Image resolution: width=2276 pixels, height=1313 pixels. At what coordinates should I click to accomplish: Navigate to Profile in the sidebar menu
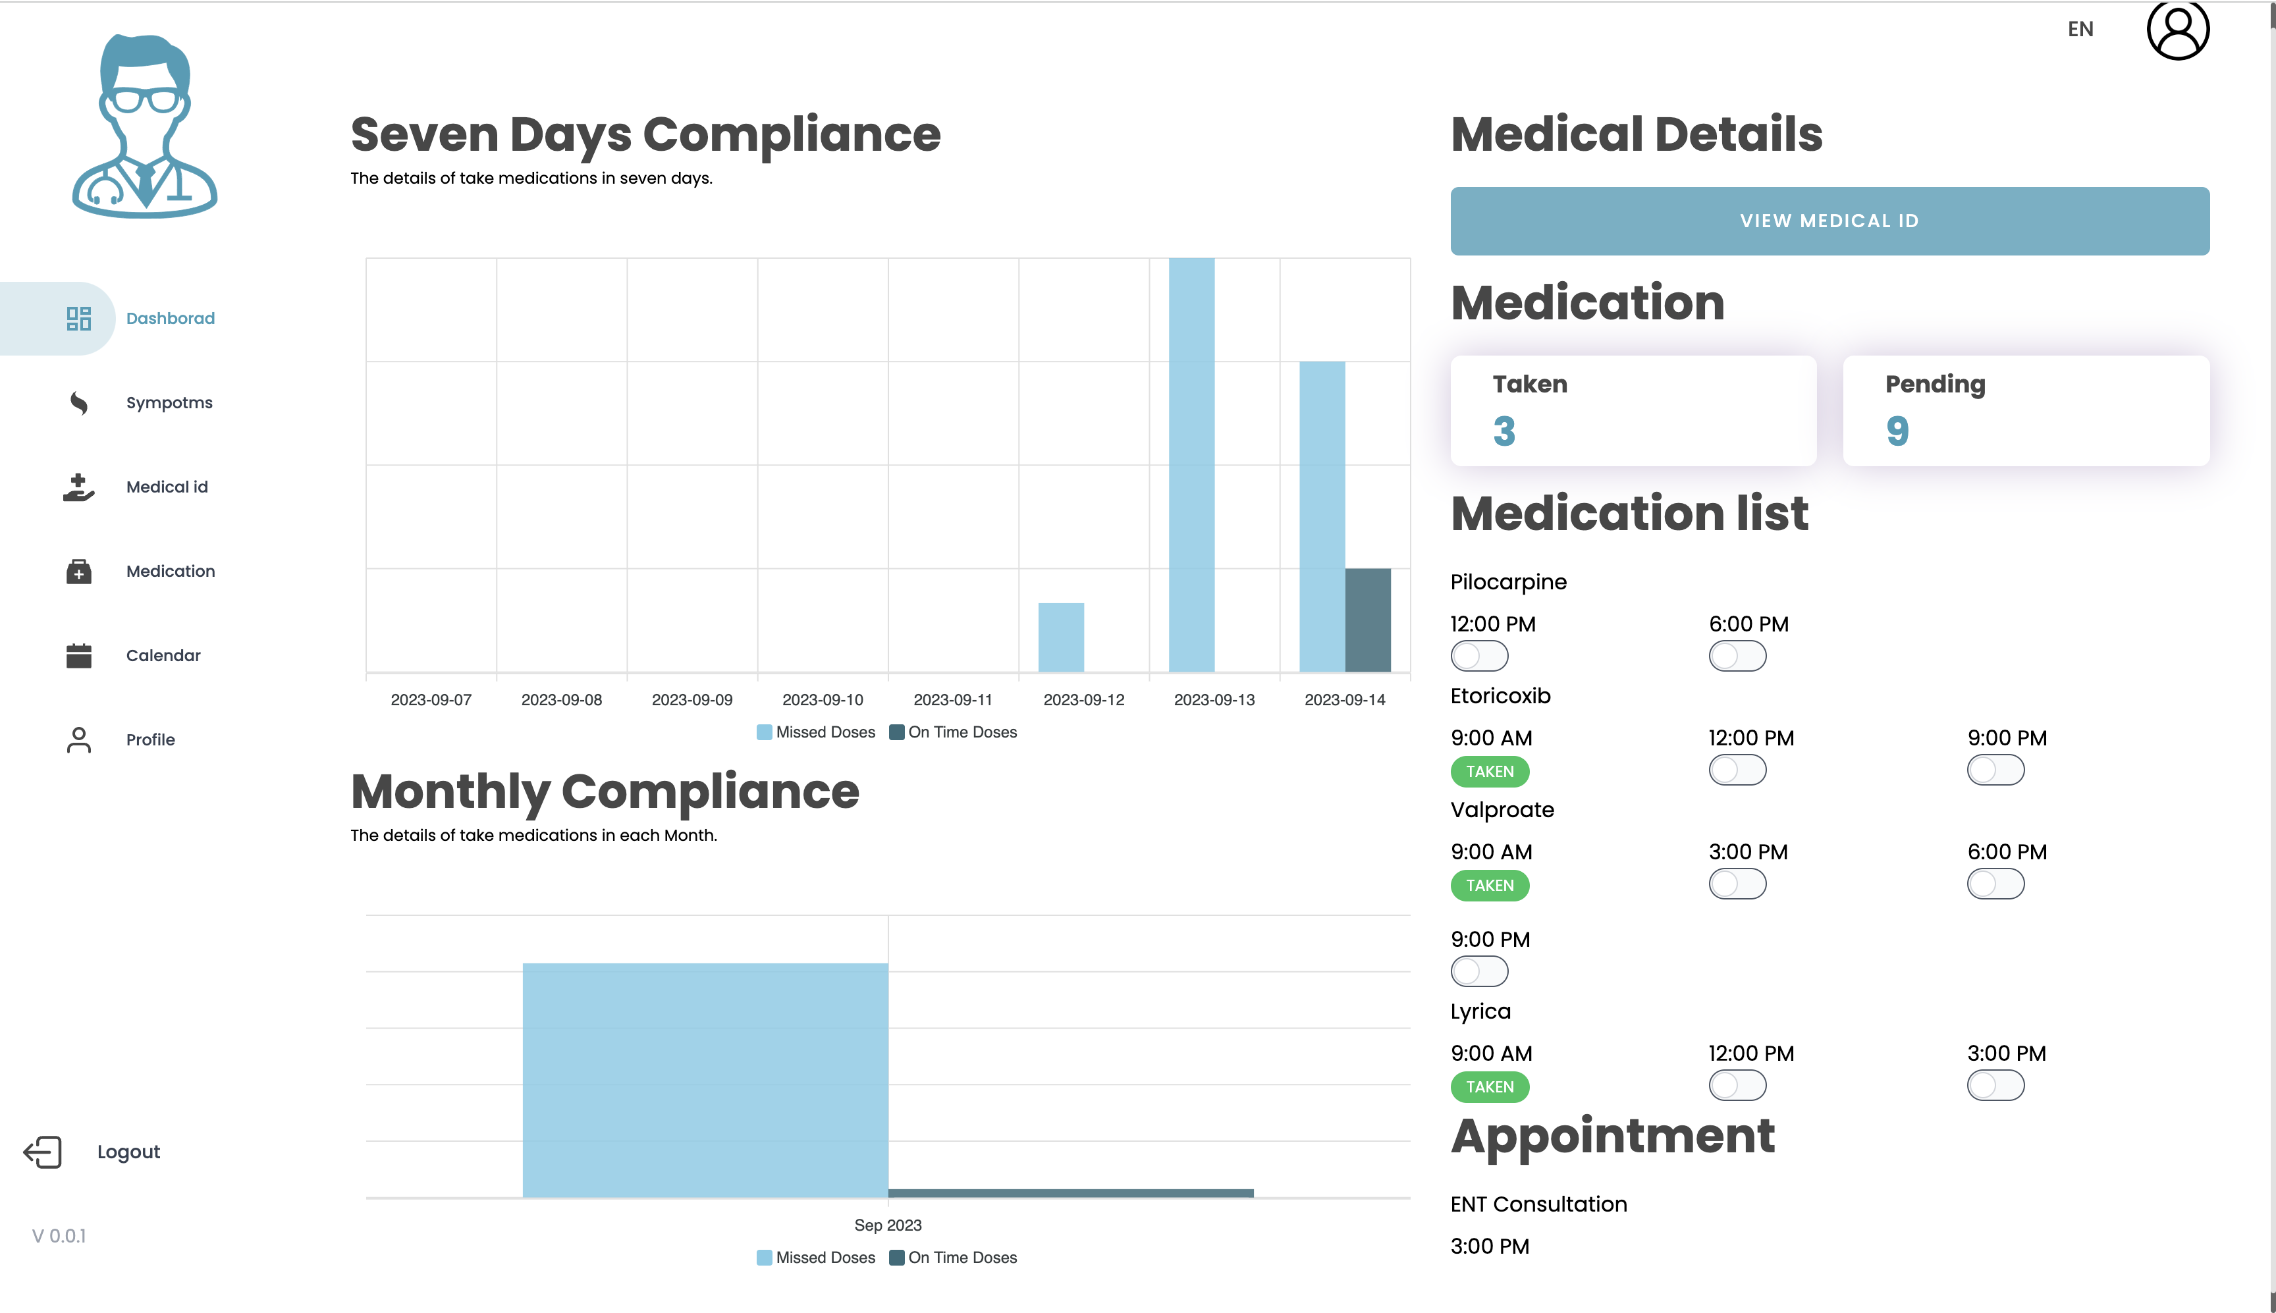point(149,739)
